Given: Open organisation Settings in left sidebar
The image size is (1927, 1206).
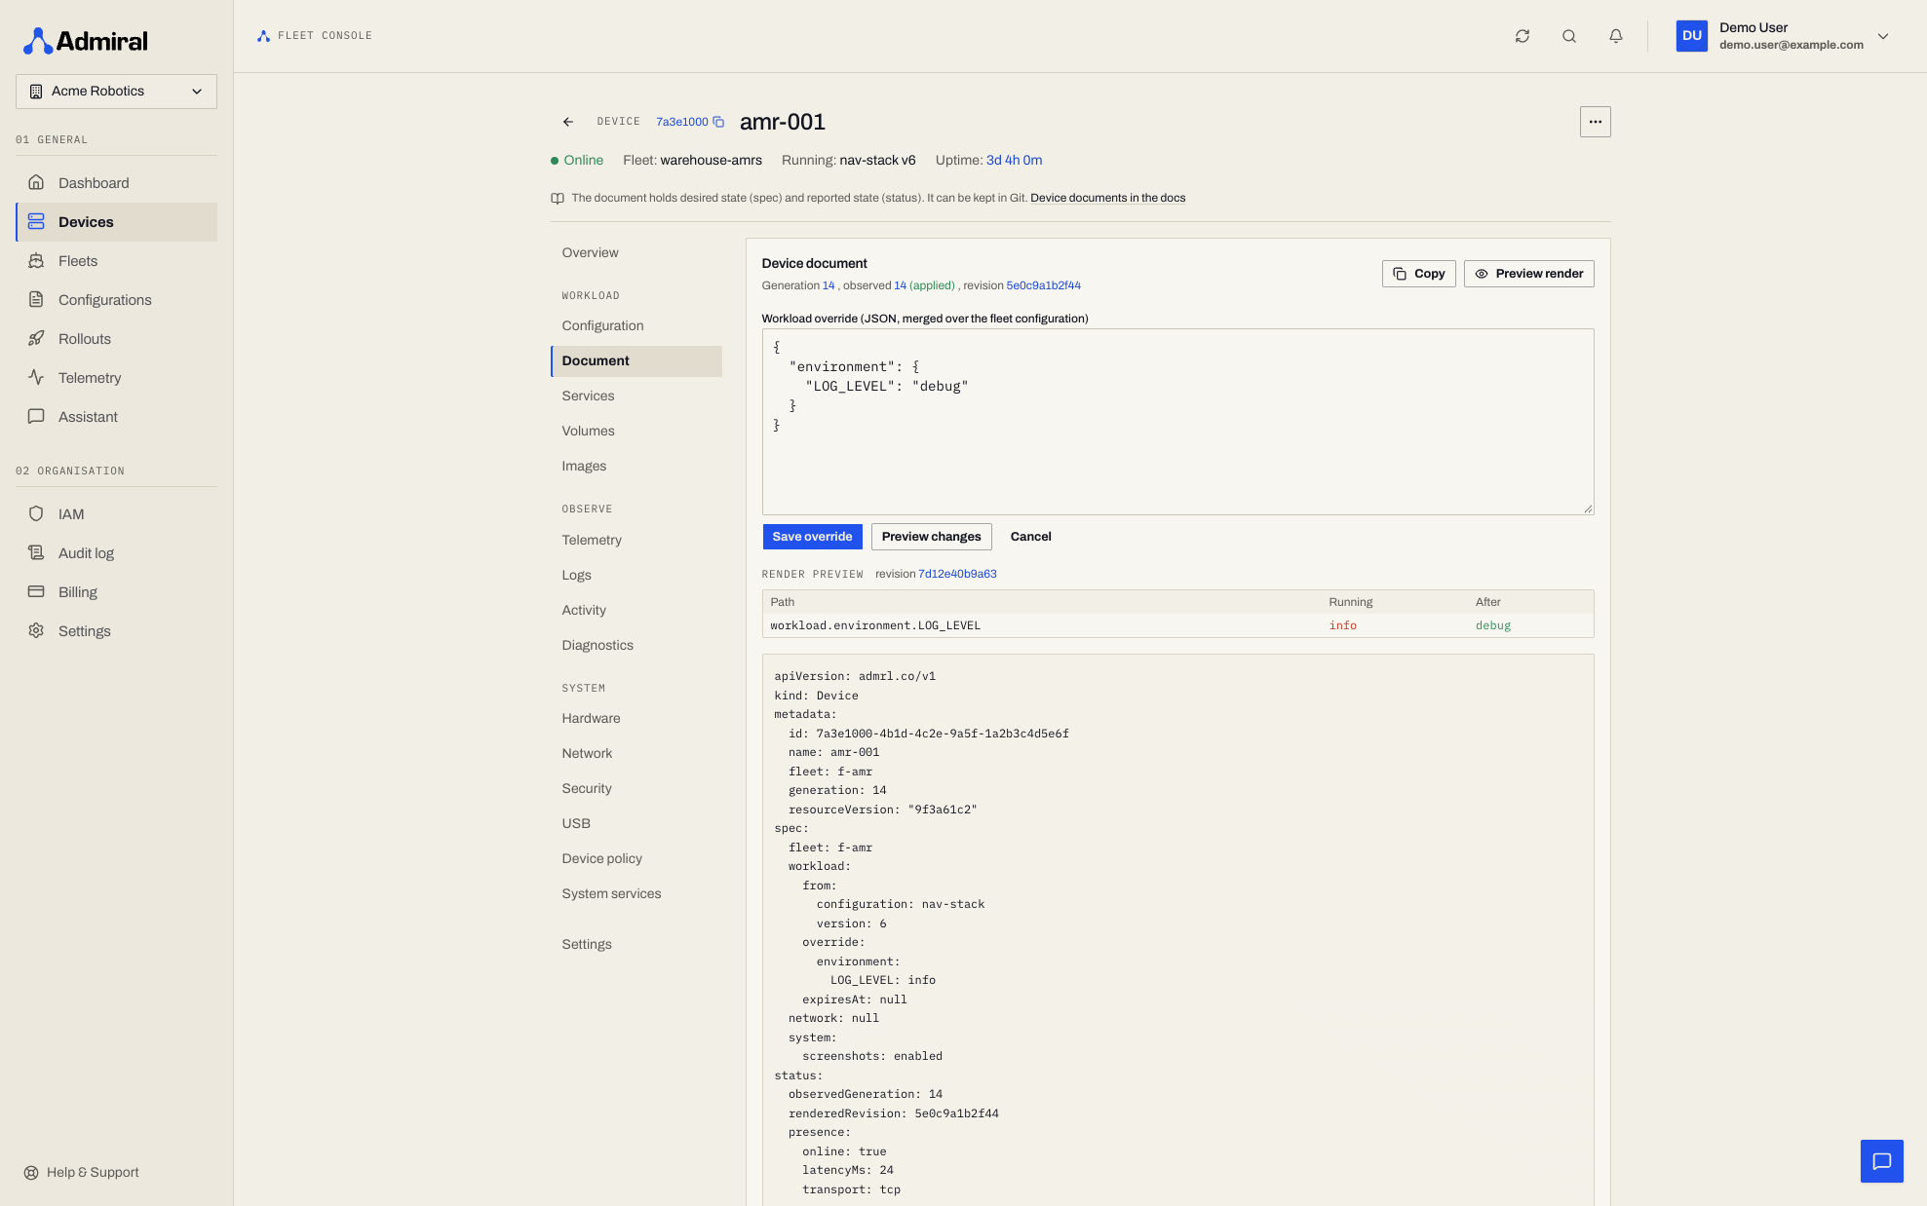Looking at the screenshot, I should coord(116,631).
